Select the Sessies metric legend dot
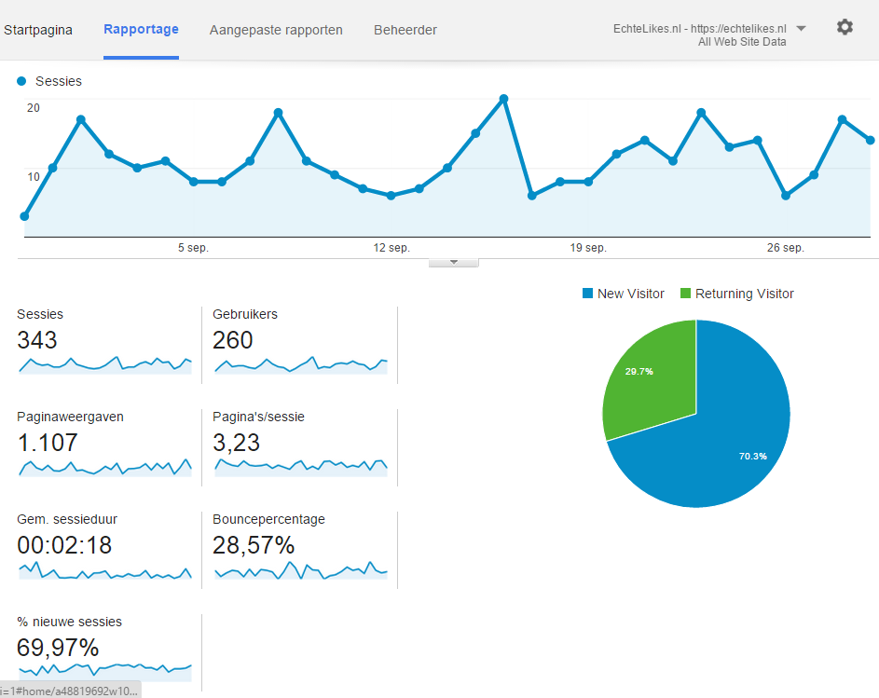 [21, 81]
